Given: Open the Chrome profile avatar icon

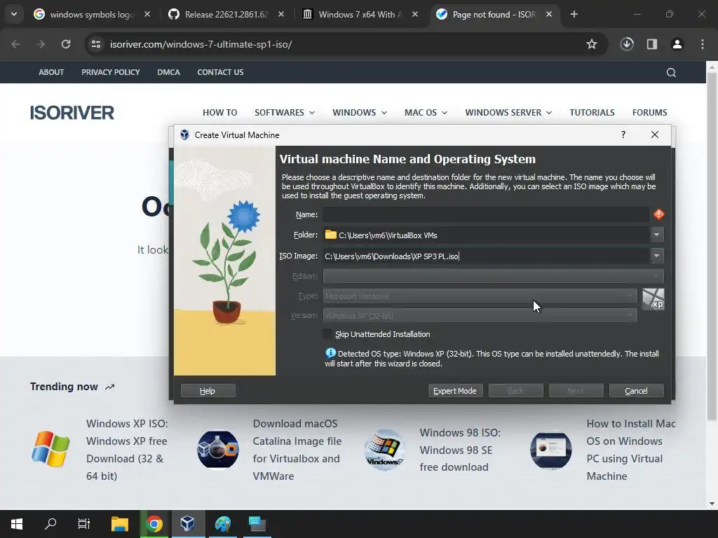Looking at the screenshot, I should (x=677, y=44).
